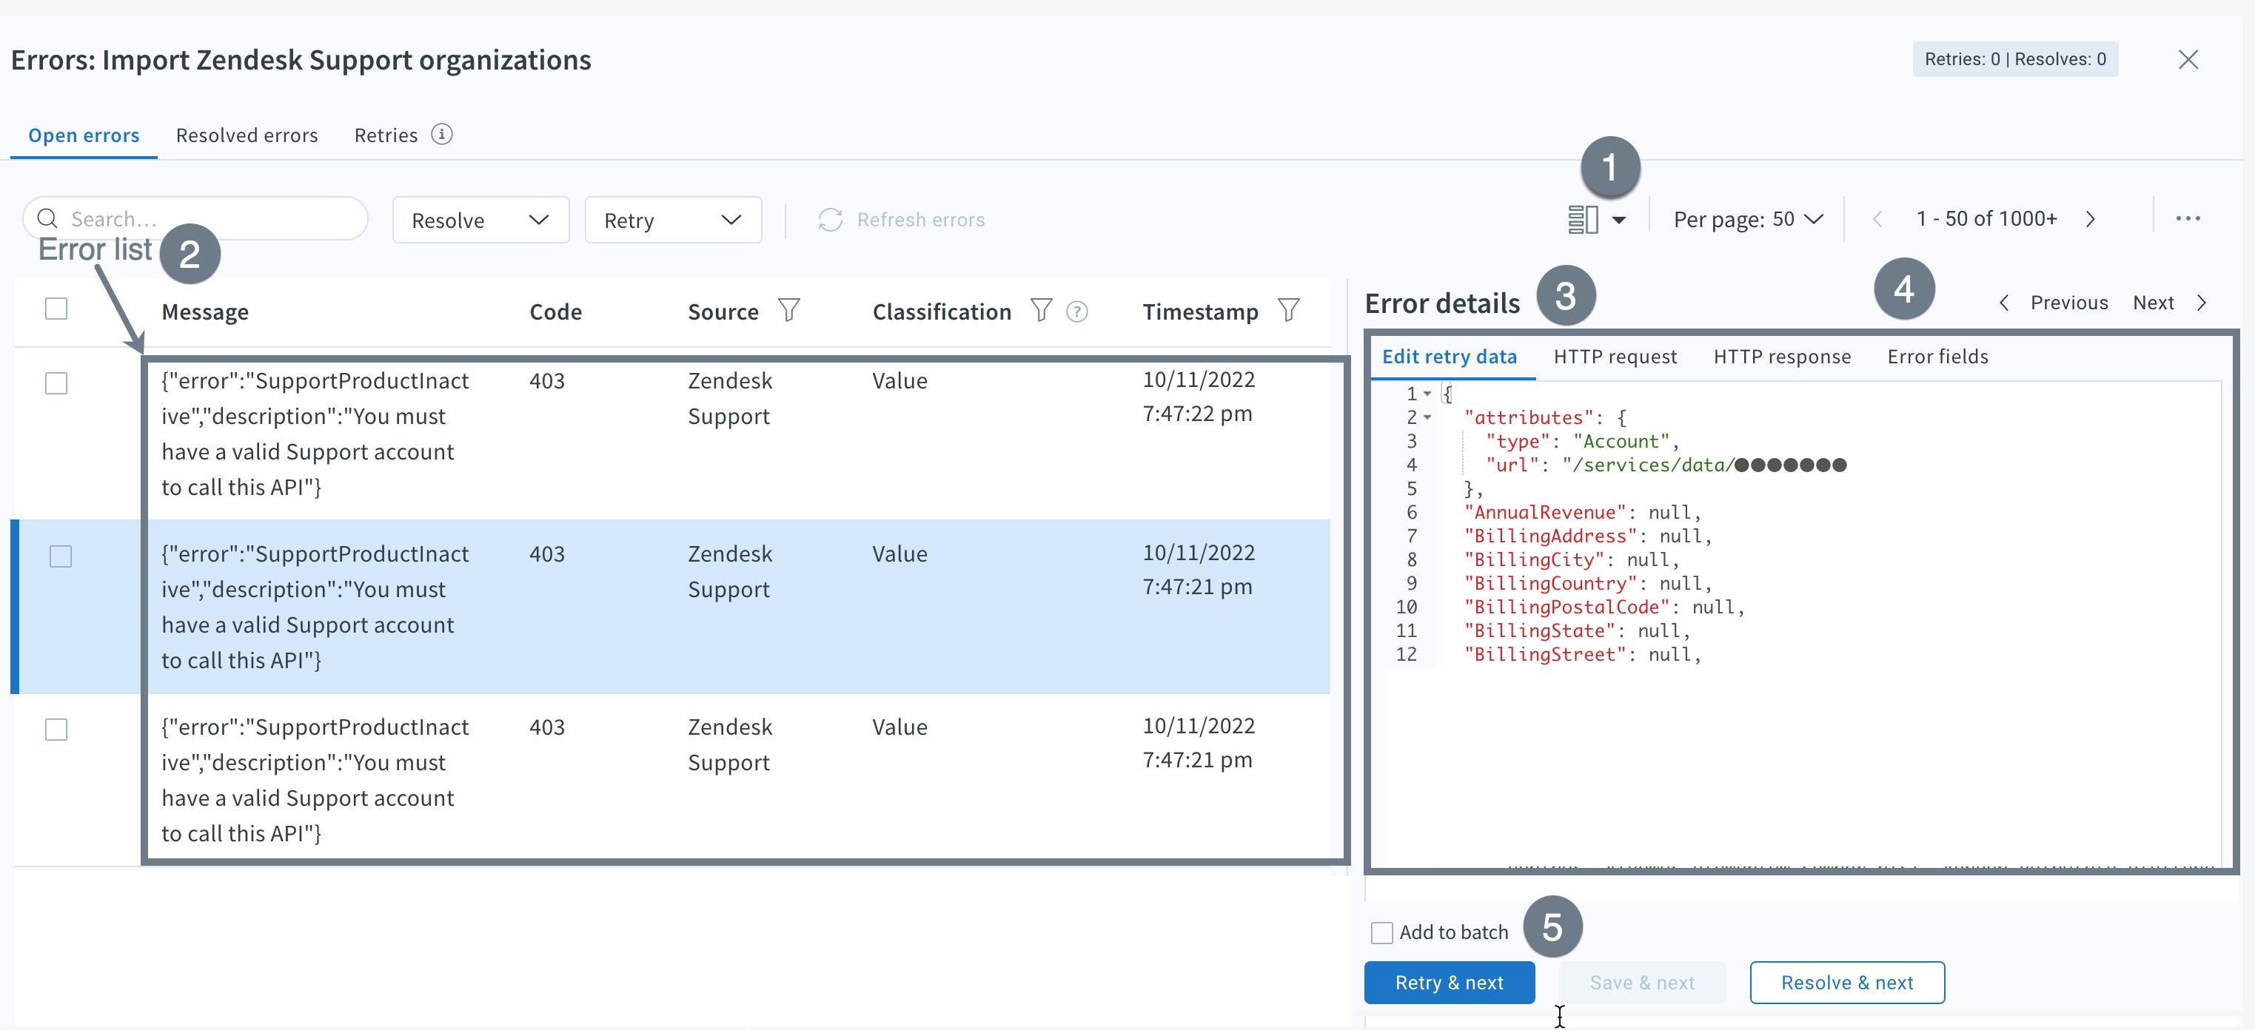
Task: Open the HTTP response tab
Action: (1781, 357)
